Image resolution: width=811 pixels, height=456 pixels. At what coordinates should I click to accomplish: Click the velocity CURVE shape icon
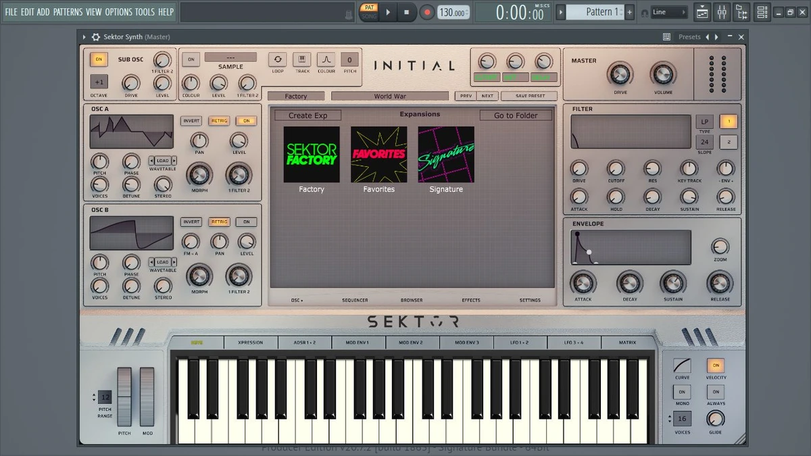(682, 365)
